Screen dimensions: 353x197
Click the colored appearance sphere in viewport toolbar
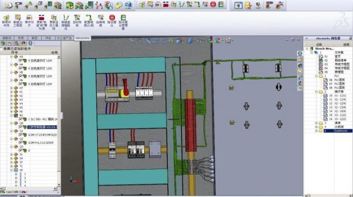(x=210, y=41)
